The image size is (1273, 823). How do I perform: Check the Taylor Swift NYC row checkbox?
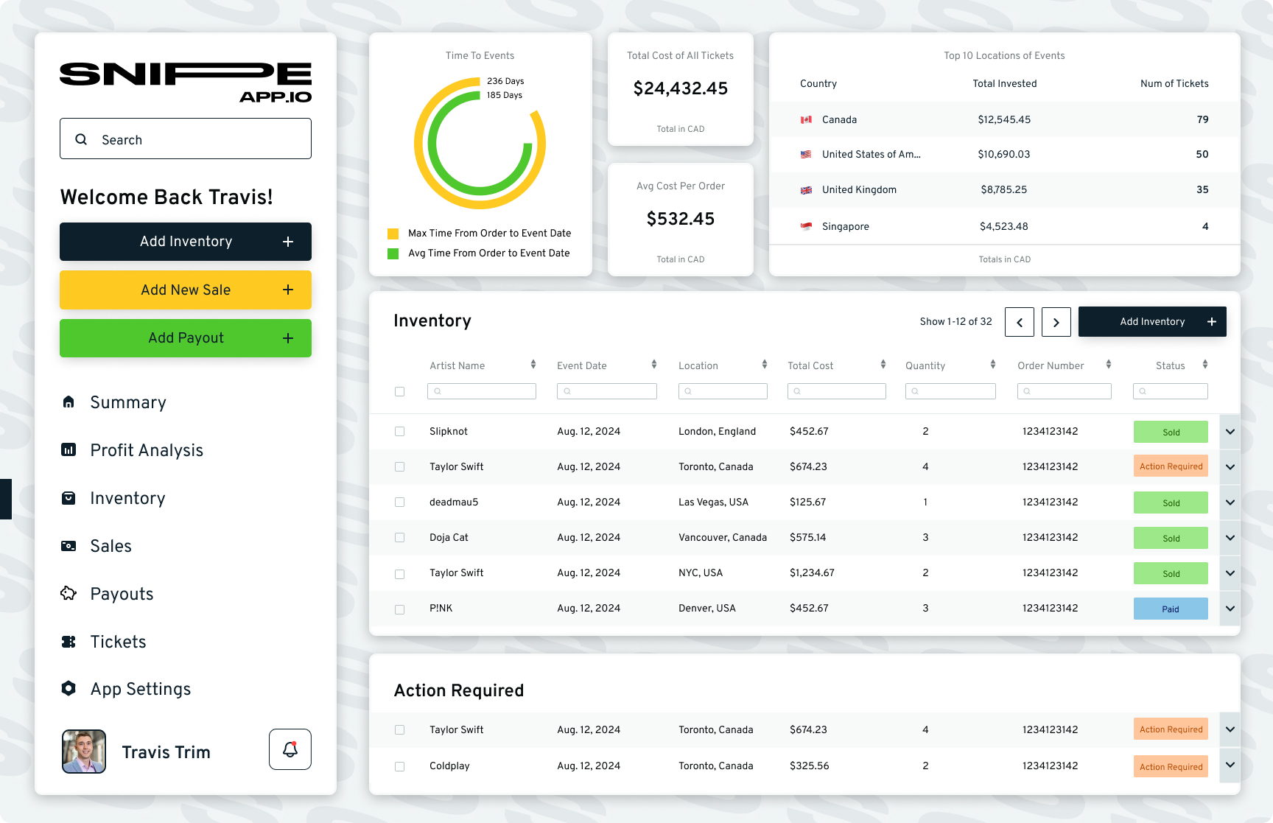(399, 574)
